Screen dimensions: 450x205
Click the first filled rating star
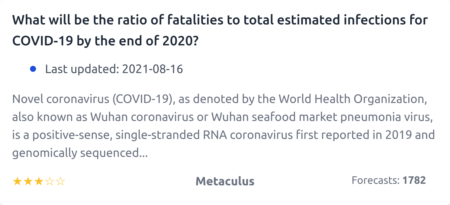(17, 181)
